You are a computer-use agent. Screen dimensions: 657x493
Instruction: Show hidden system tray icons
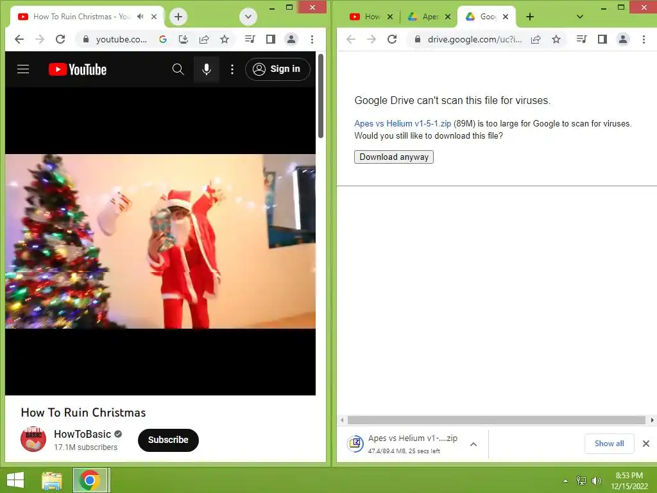click(565, 481)
